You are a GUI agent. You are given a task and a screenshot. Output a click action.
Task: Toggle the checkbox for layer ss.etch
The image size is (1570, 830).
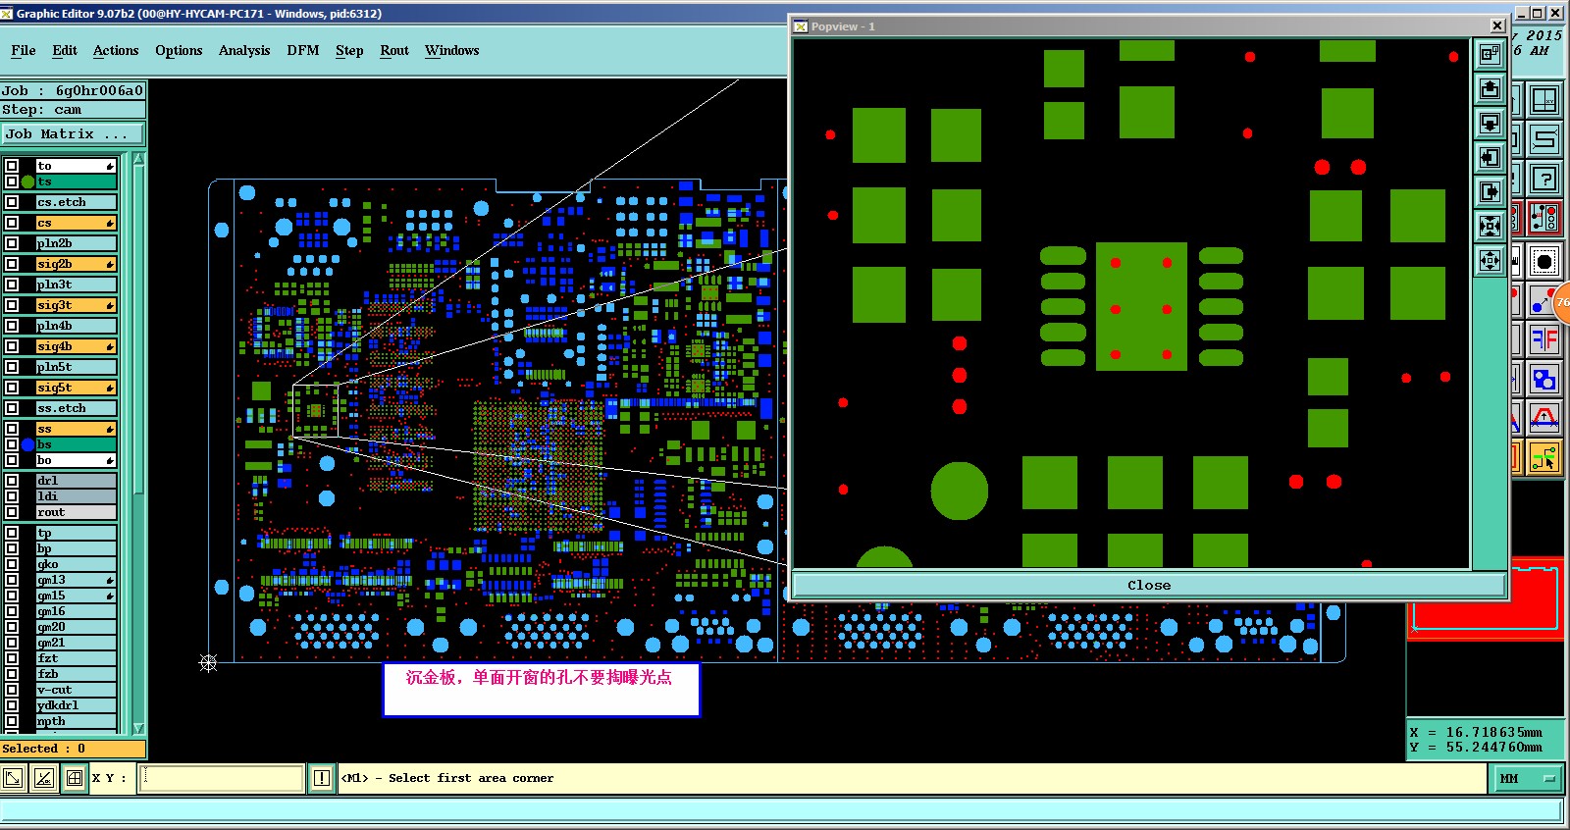point(12,408)
